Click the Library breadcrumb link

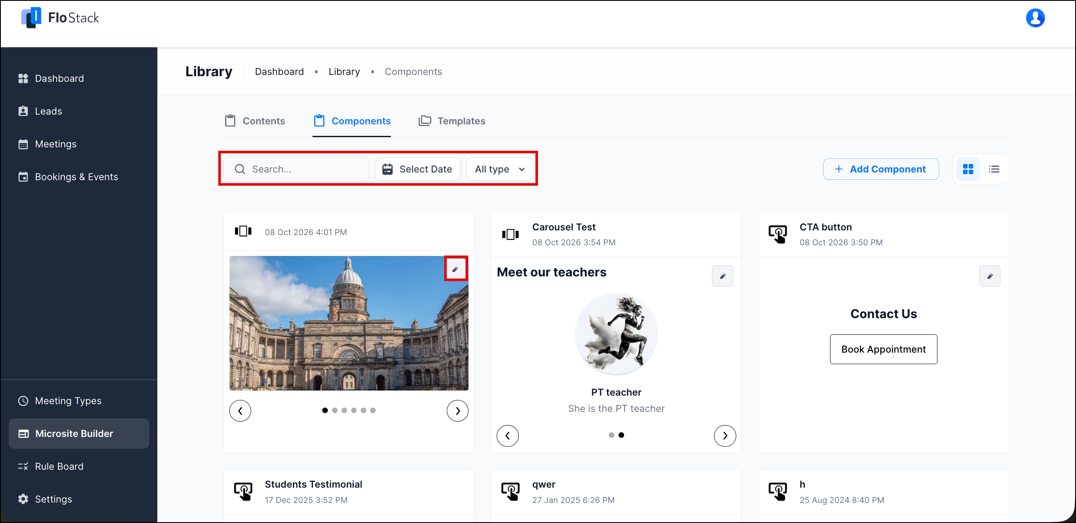coord(344,72)
